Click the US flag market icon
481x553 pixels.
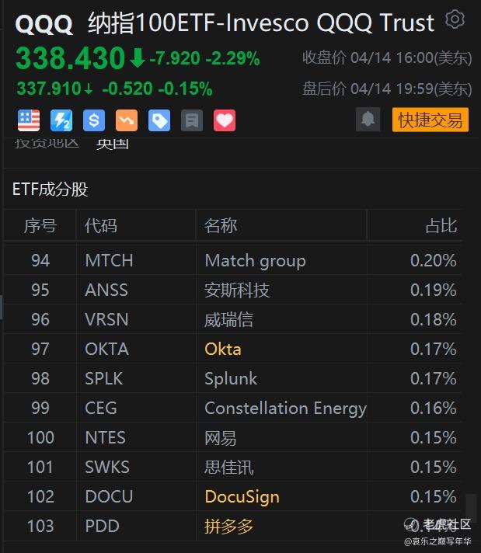coord(29,120)
